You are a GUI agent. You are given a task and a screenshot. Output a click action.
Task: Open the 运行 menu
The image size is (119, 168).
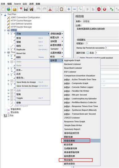coord(25,4)
